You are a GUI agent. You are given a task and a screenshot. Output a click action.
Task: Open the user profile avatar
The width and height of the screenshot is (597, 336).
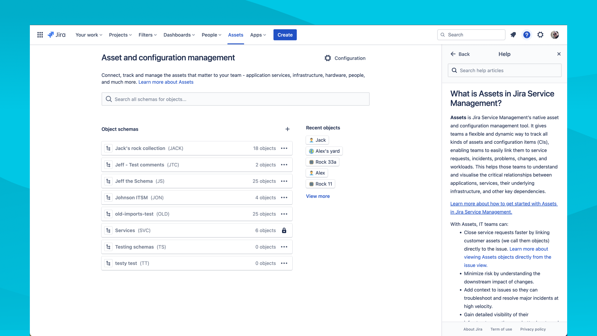tap(555, 35)
